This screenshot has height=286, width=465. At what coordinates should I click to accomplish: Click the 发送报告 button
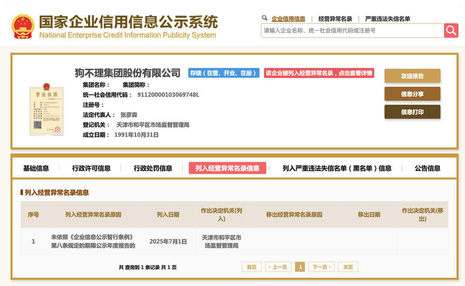(412, 75)
